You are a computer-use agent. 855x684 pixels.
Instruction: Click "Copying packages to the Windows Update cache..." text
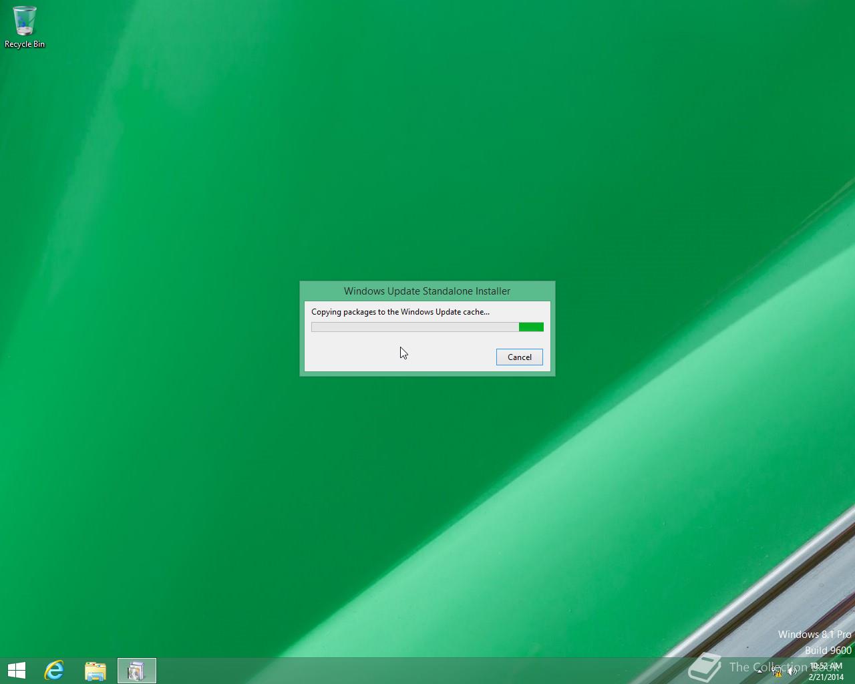400,312
